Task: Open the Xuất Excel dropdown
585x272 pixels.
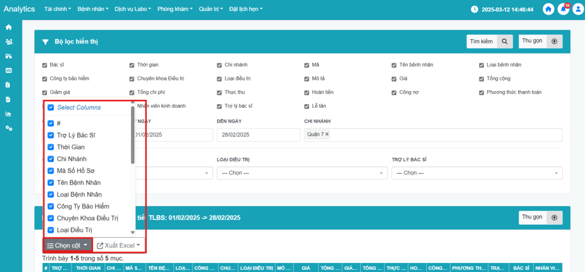Action: click(x=119, y=245)
